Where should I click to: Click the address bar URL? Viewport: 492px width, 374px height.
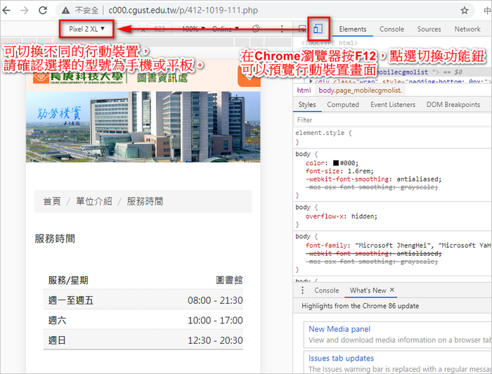coord(183,11)
